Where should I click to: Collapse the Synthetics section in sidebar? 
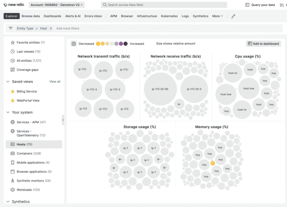click(x=8, y=201)
